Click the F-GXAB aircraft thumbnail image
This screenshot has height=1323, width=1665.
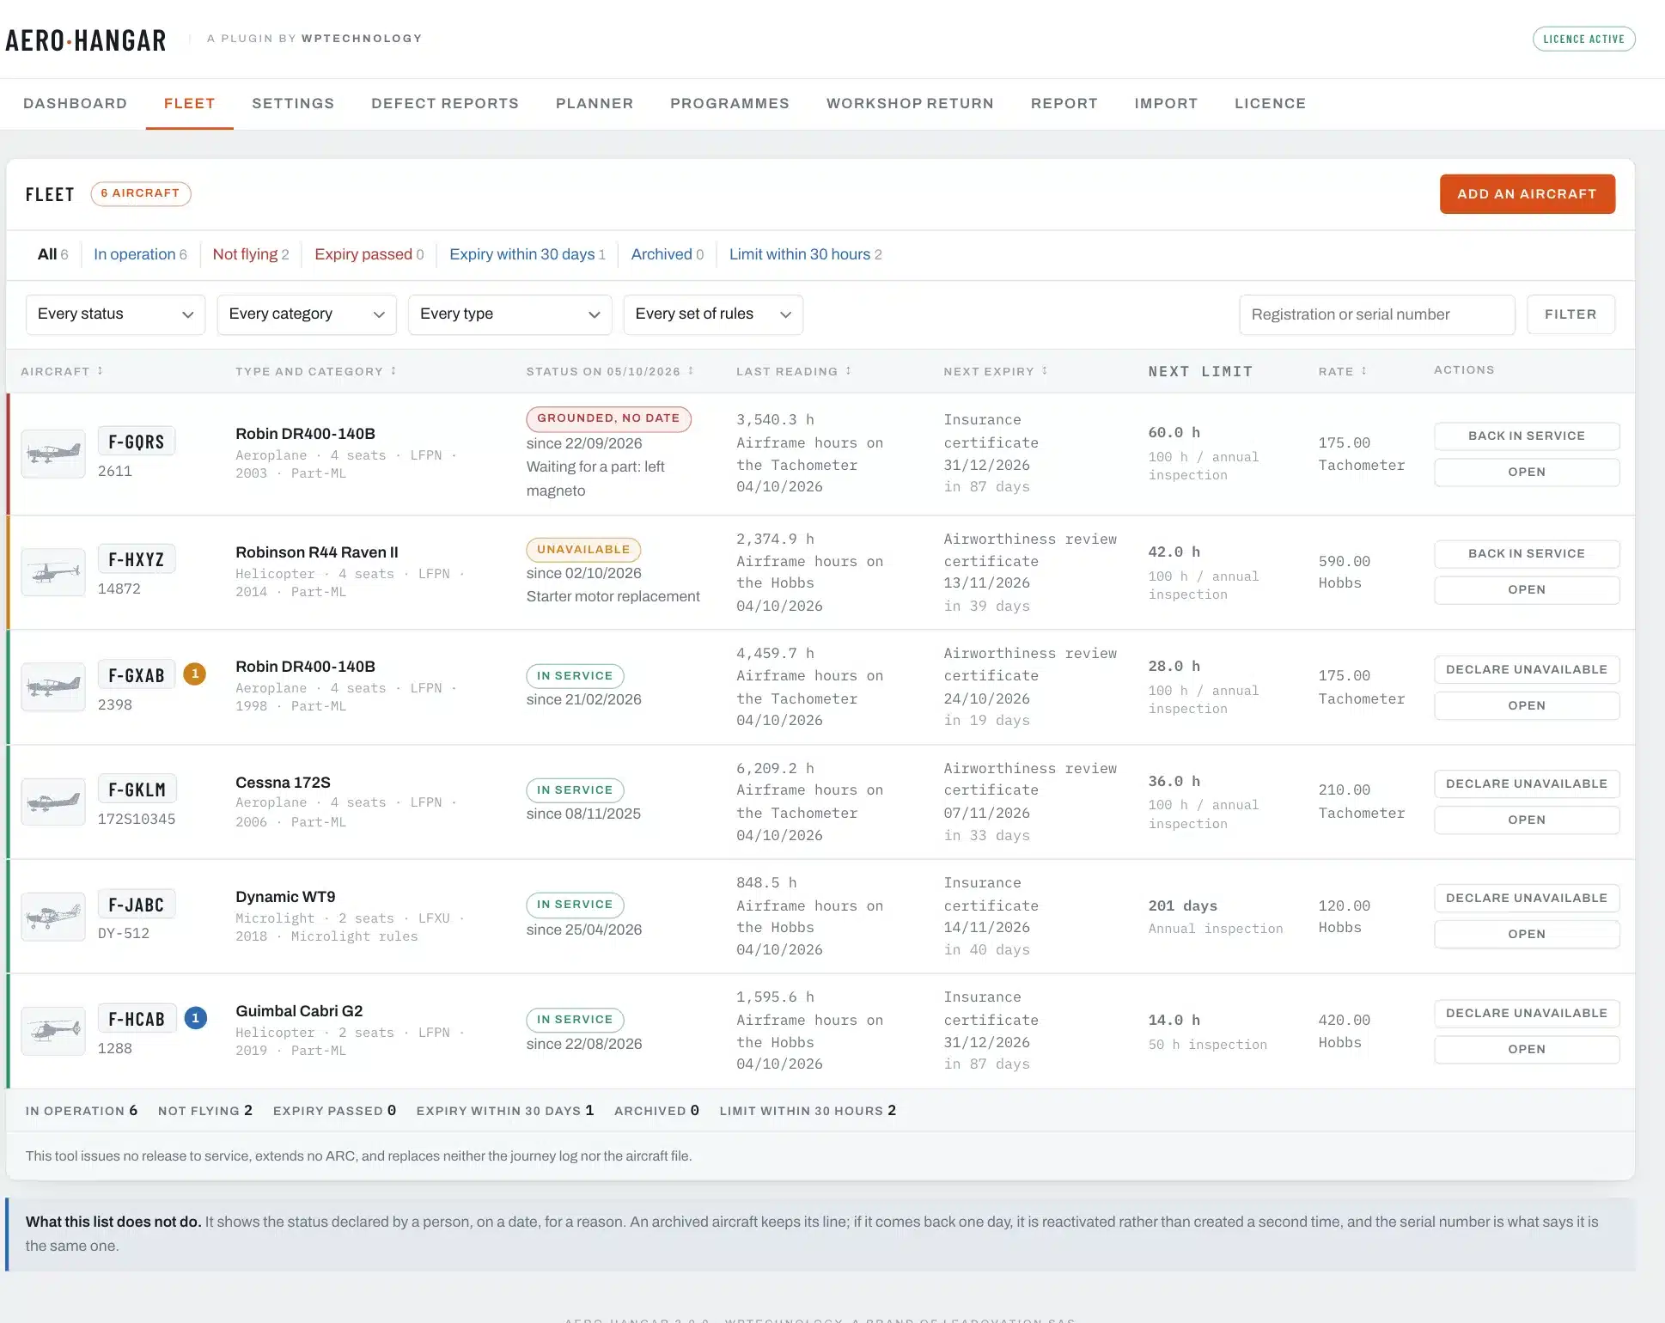point(53,686)
